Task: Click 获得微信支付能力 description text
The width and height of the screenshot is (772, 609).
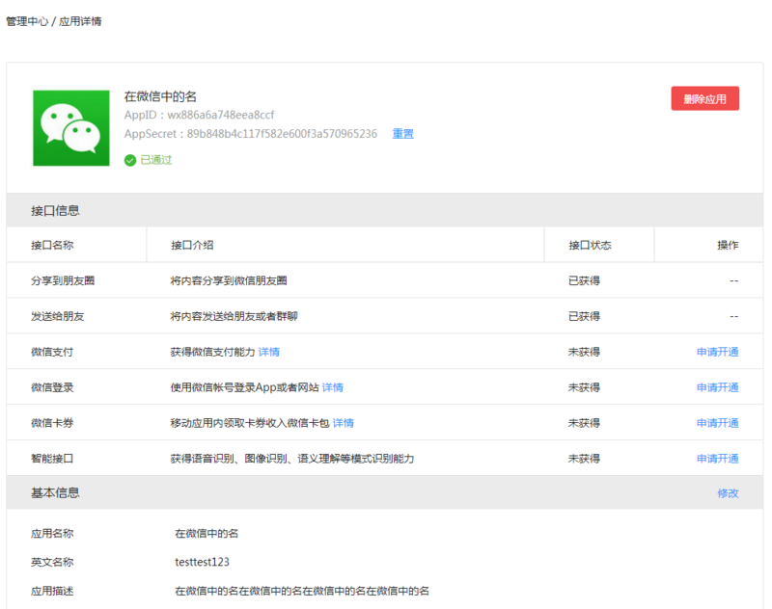Action: 212,352
